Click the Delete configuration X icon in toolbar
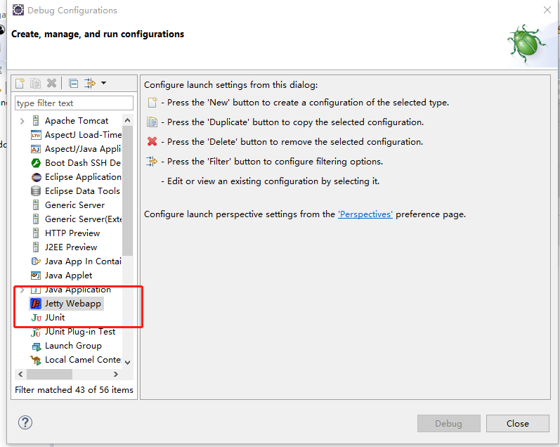Image resolution: width=560 pixels, height=447 pixels. [51, 83]
